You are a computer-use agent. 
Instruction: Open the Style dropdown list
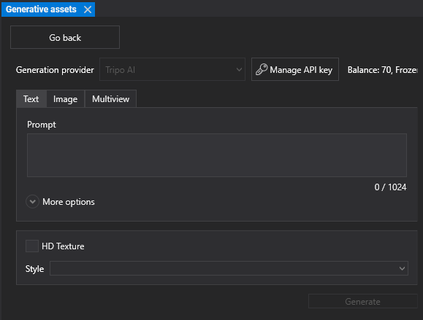coord(229,268)
